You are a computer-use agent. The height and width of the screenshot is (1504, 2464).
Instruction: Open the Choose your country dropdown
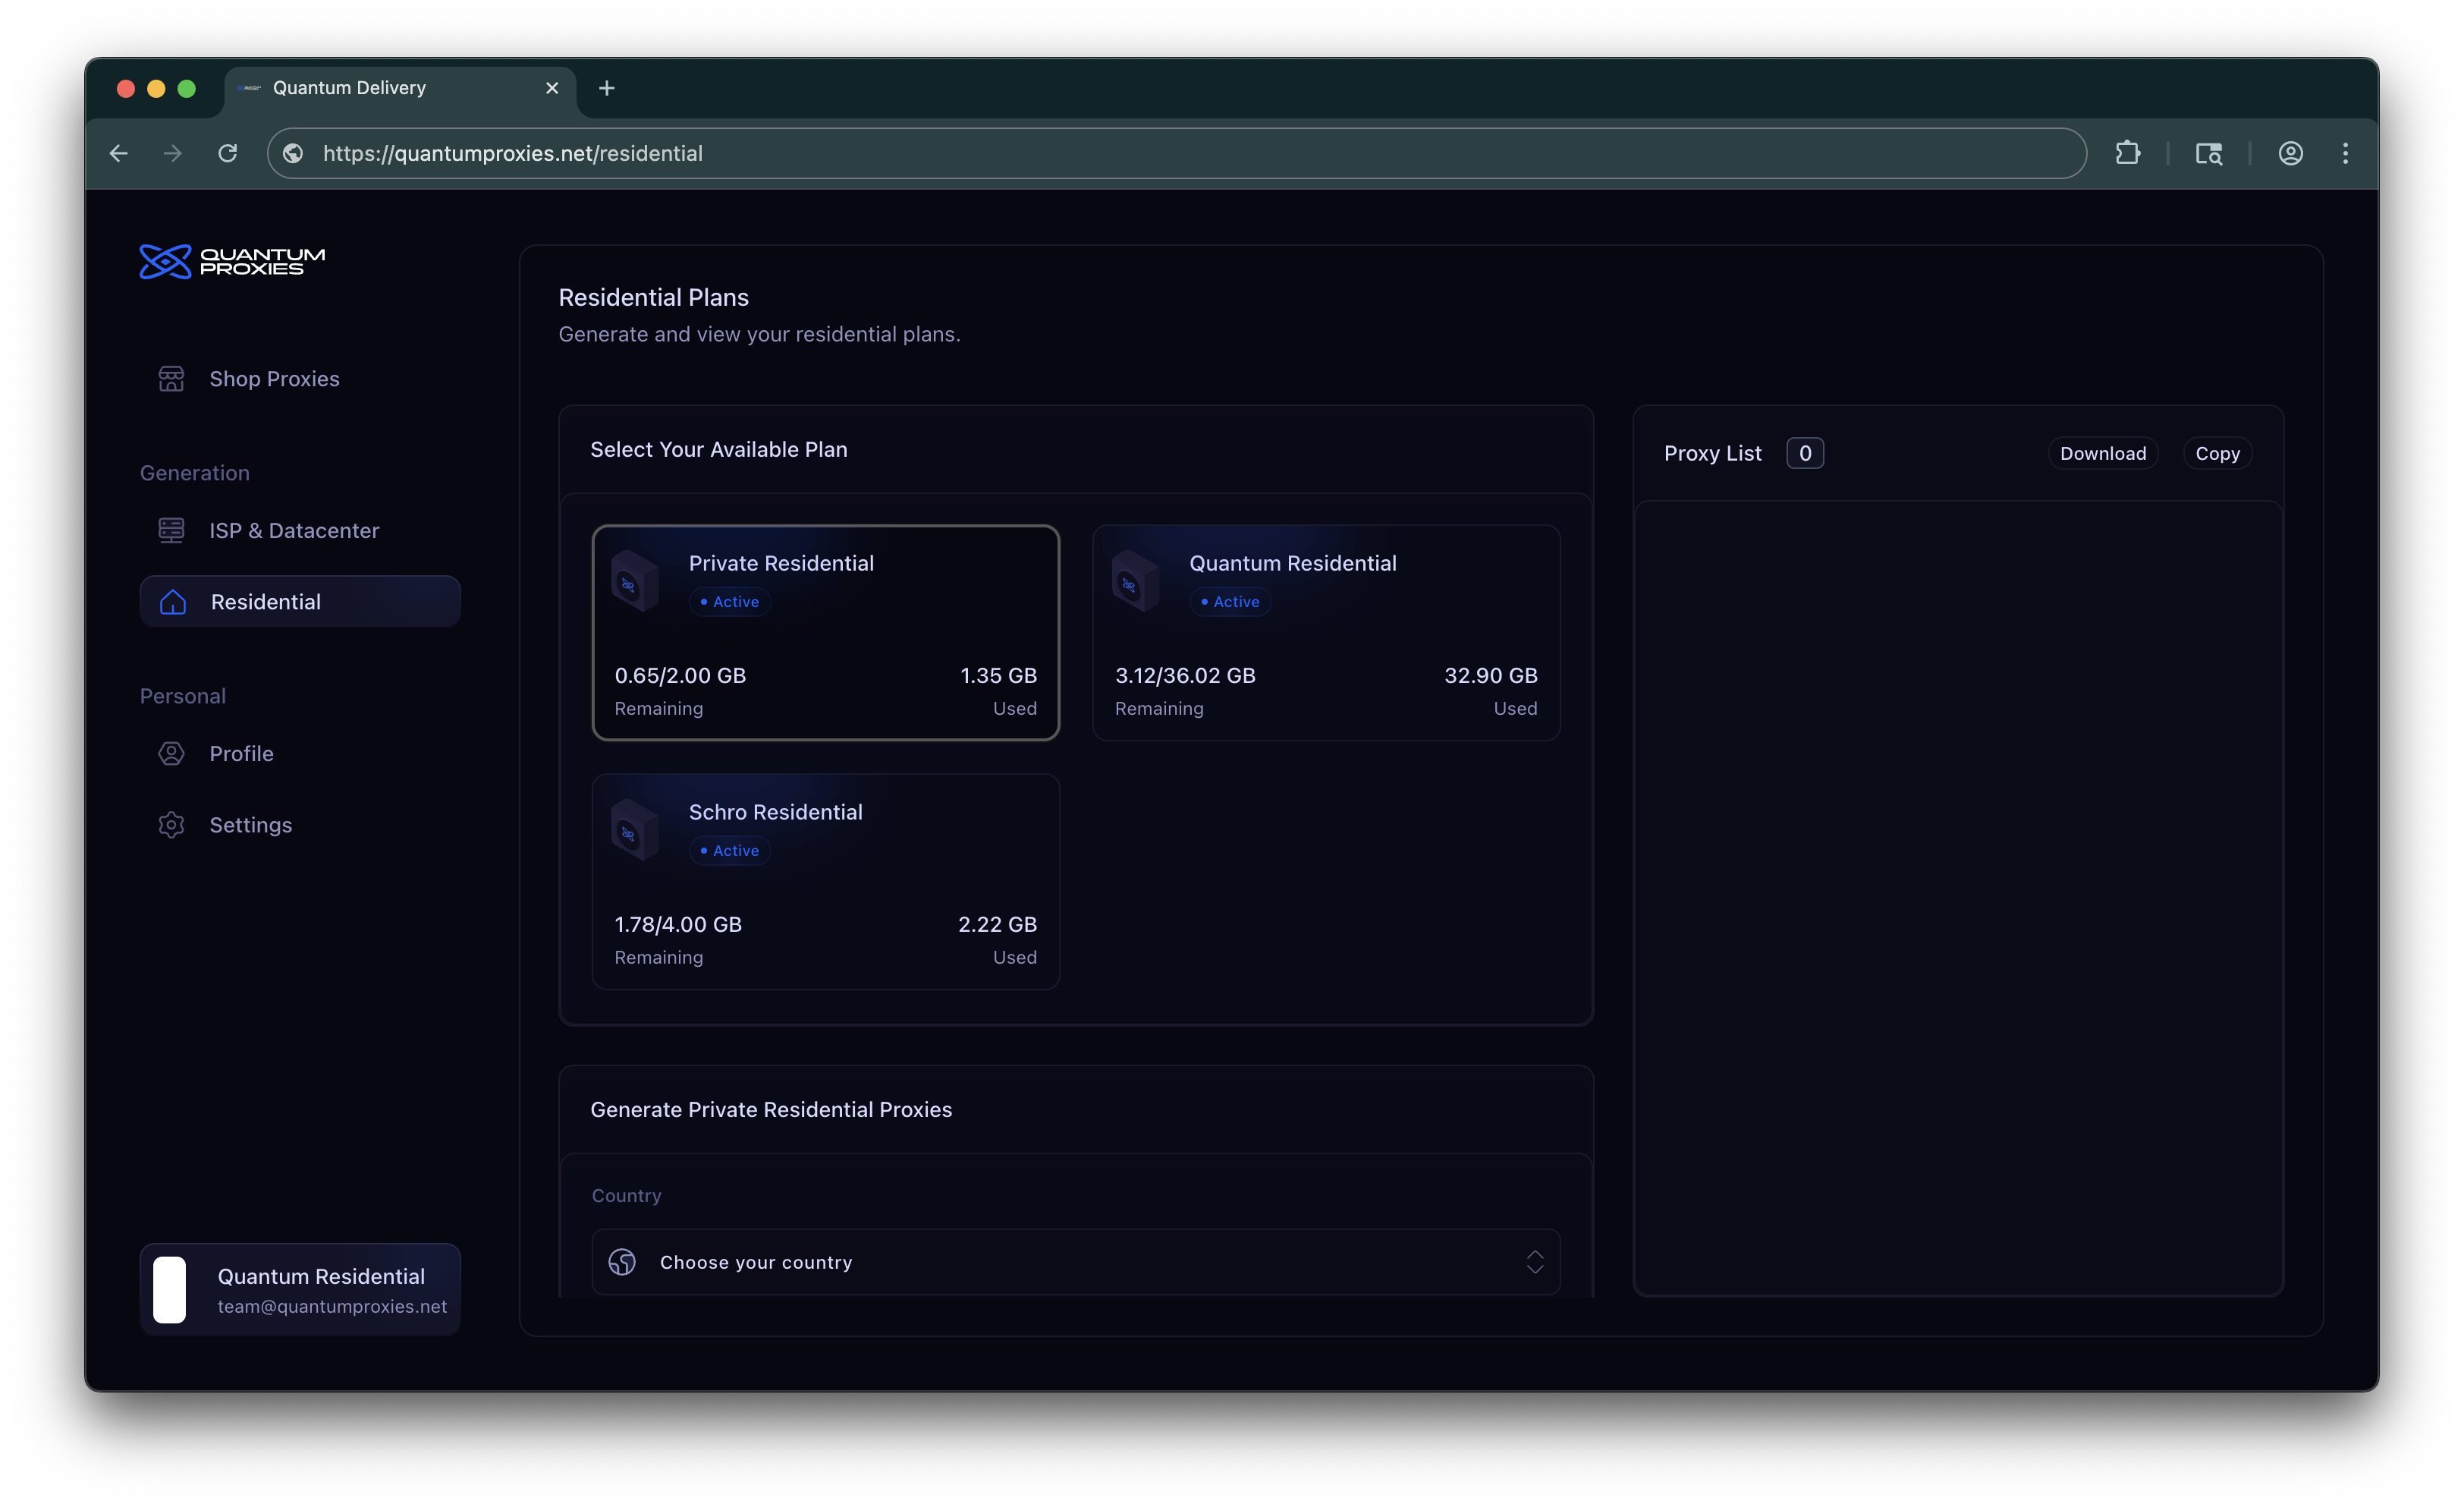[1075, 1262]
